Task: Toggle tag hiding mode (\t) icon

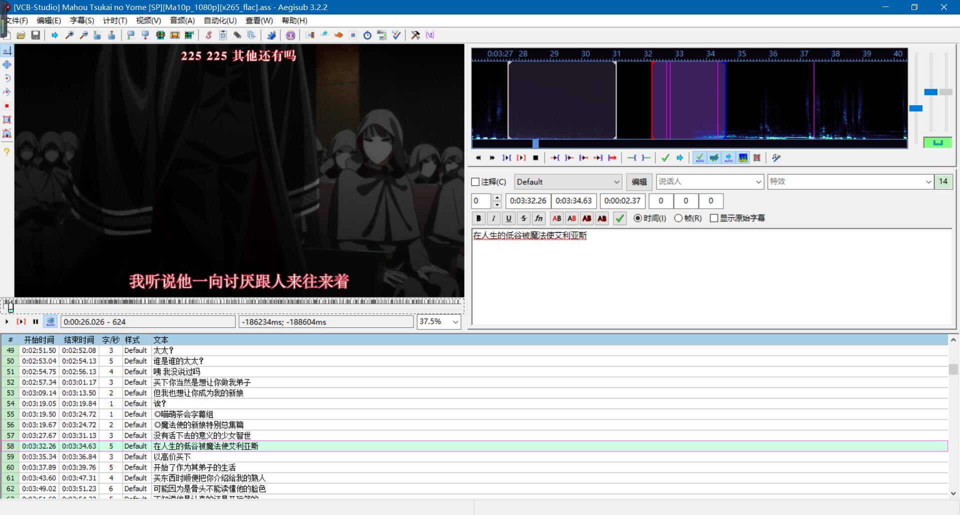Action: coord(430,35)
